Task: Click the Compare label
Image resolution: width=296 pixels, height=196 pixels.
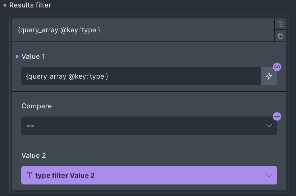Action: click(37, 106)
